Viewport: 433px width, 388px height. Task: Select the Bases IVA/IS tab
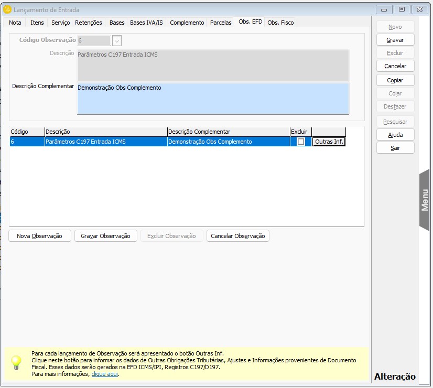pos(146,23)
